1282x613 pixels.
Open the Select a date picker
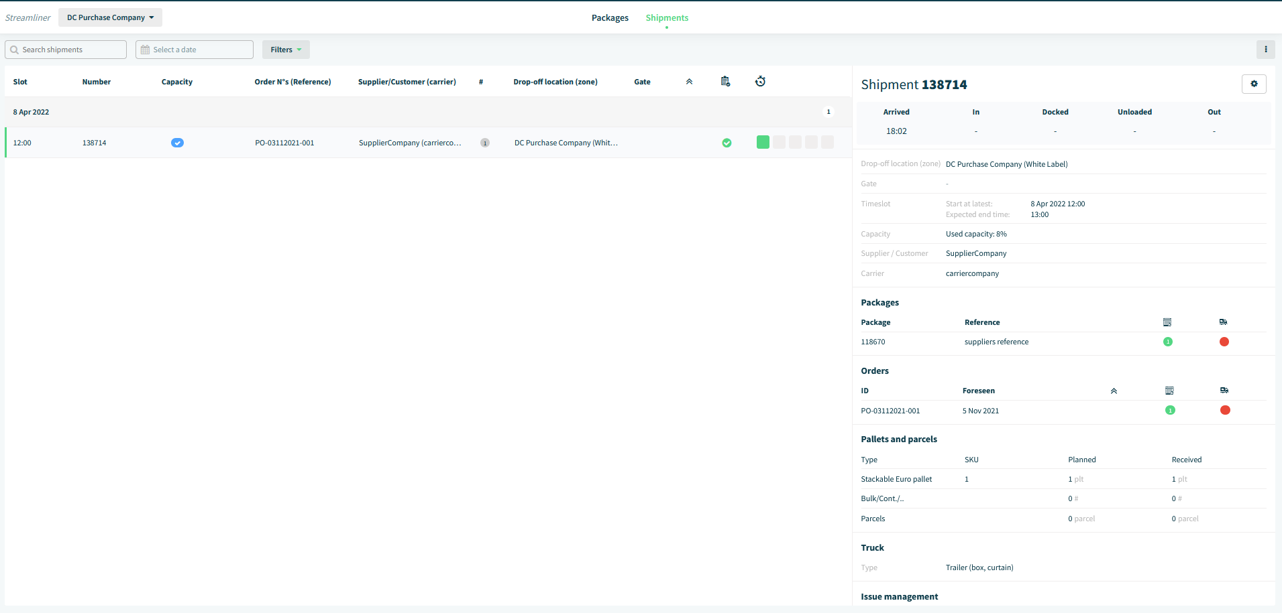pyautogui.click(x=195, y=50)
